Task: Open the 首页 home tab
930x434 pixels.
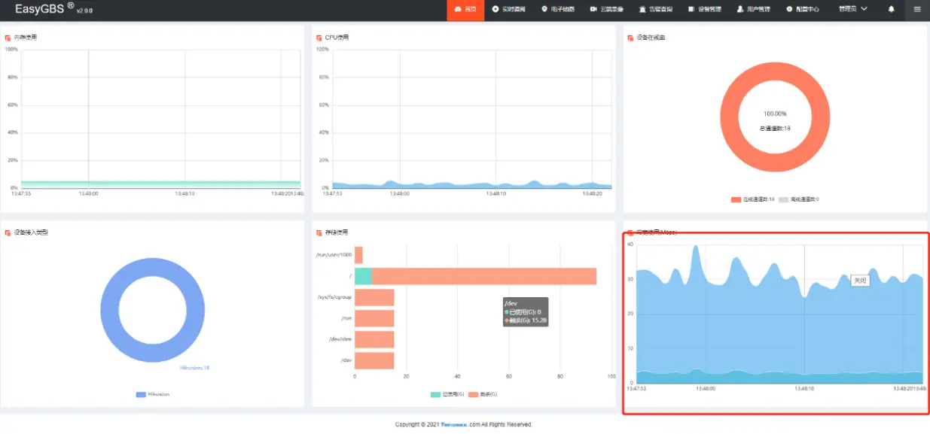Action: tap(465, 10)
